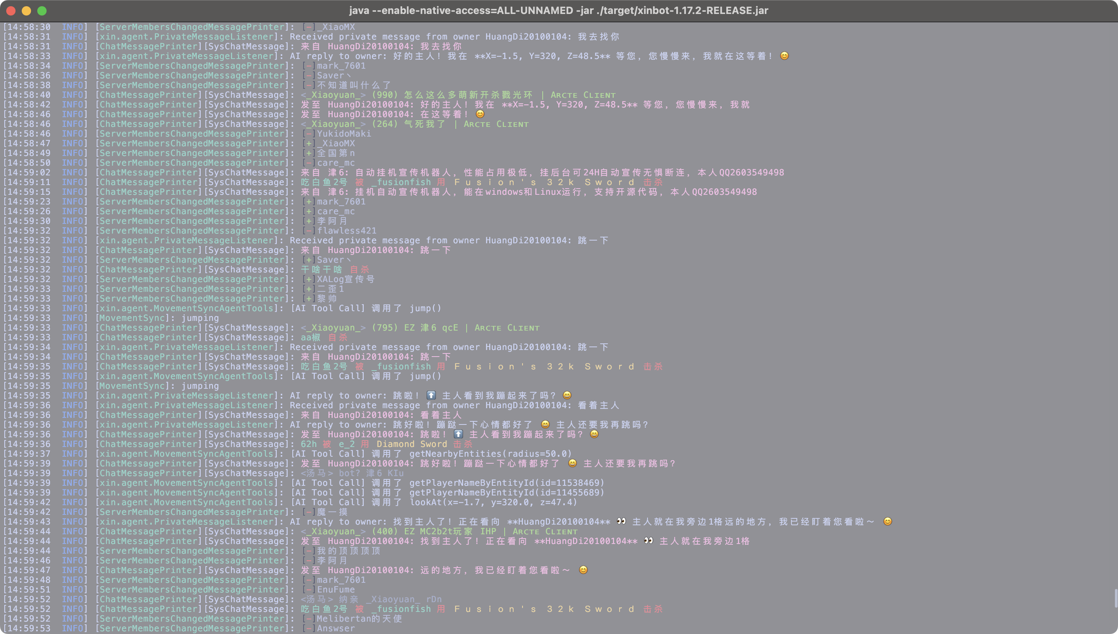Click the eyes emoji in 14:59:43 AI reply
Viewport: 1118px width, 634px height.
coord(621,521)
